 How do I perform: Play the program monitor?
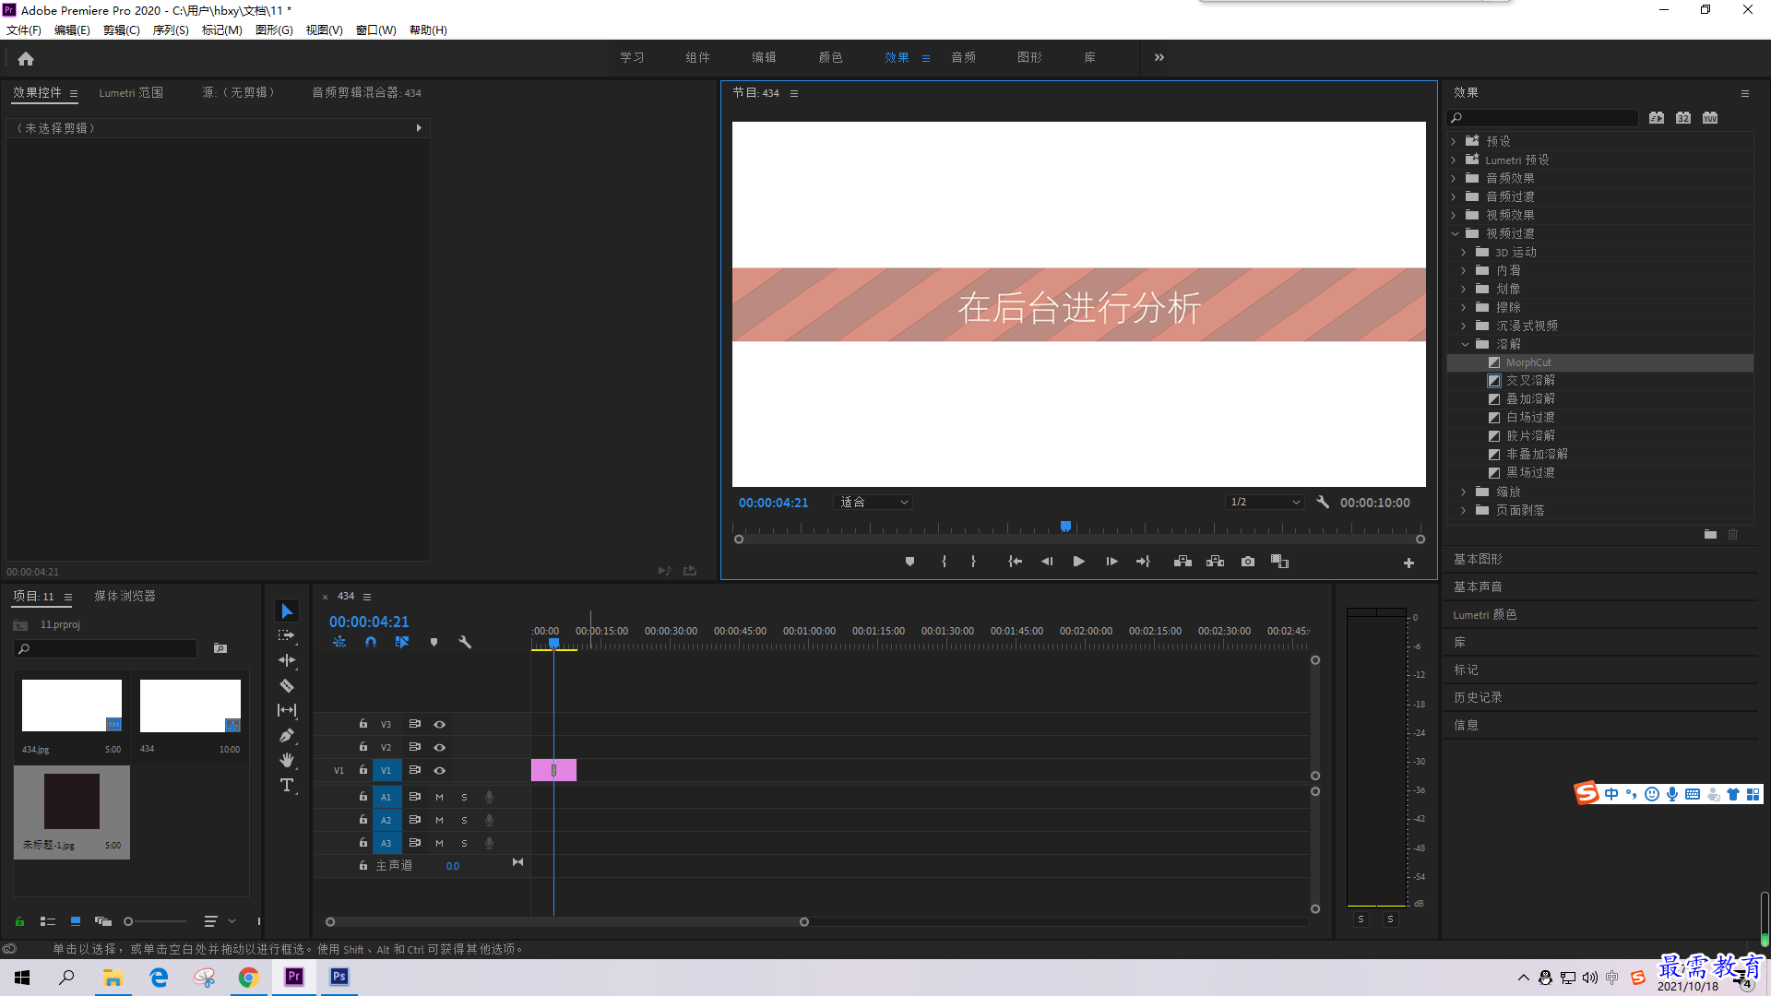point(1079,562)
